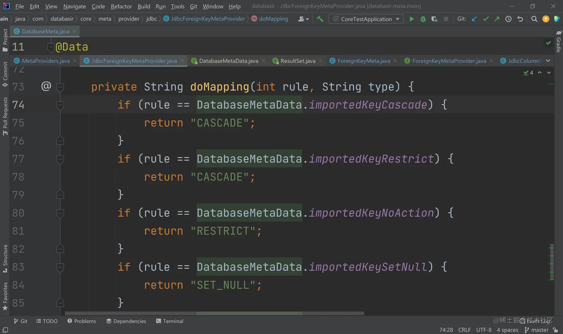Go to next highlighted problem arrow
563x334 pixels.
pyautogui.click(x=549, y=73)
